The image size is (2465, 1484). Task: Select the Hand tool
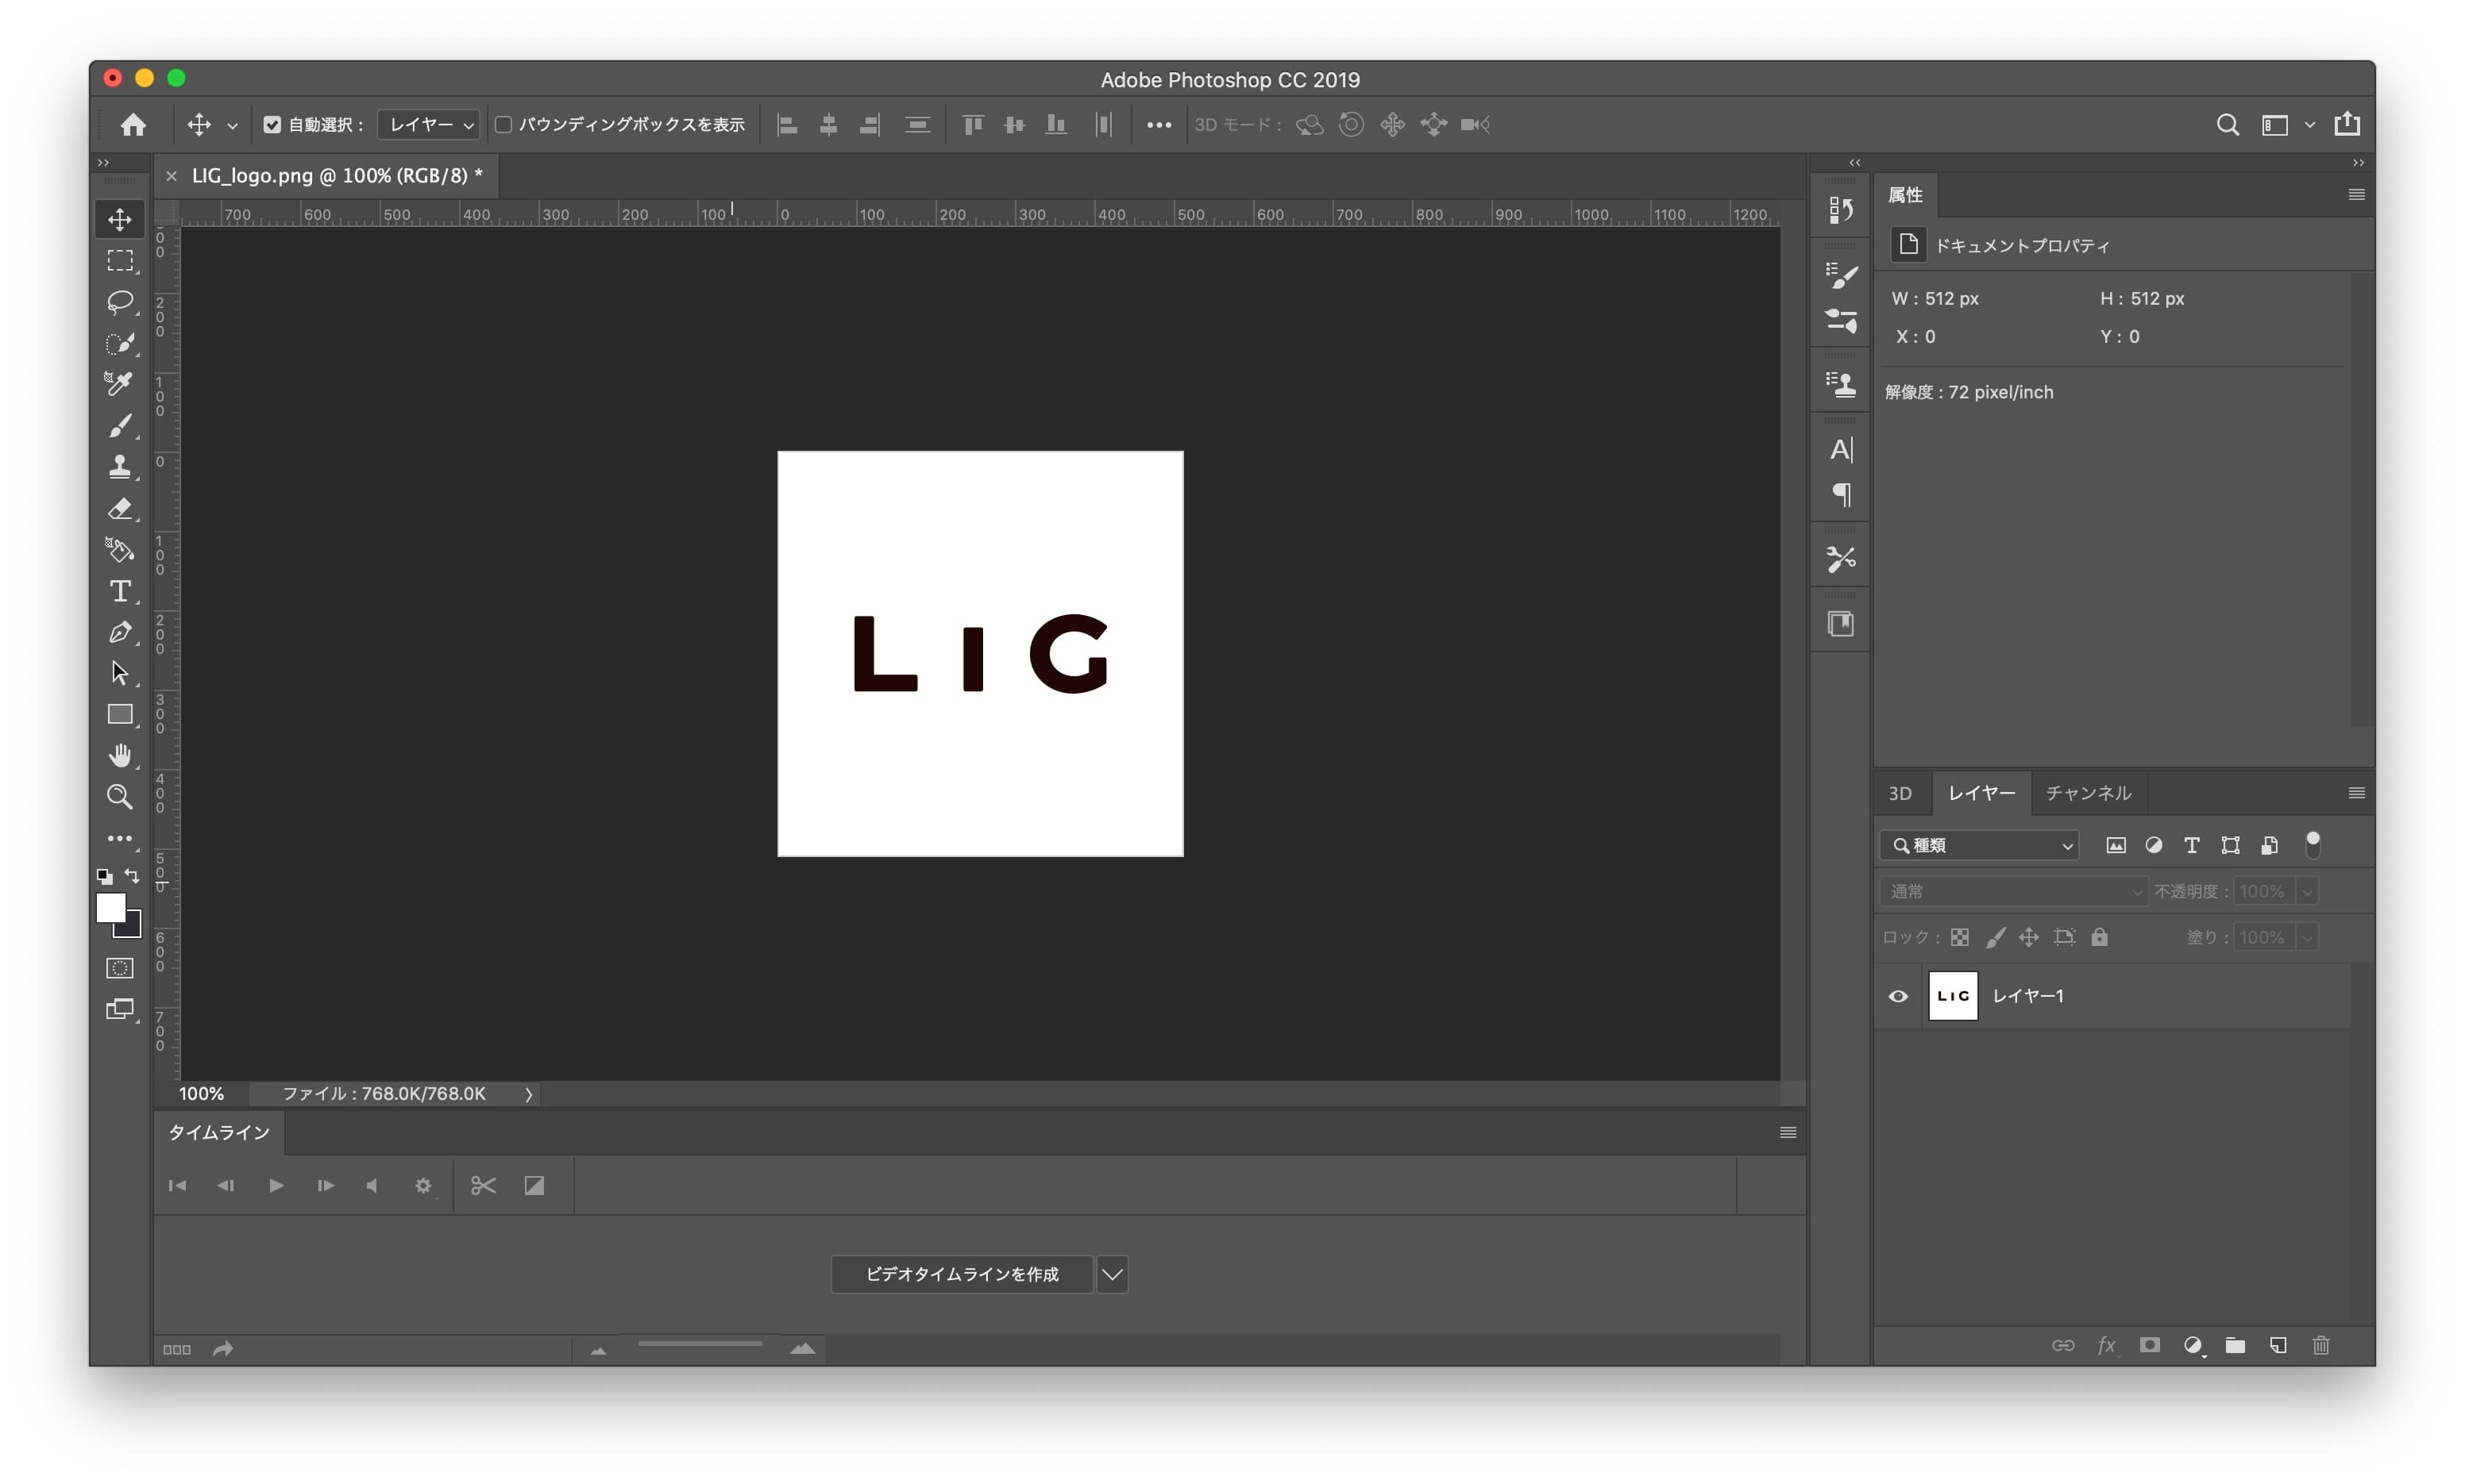click(120, 756)
